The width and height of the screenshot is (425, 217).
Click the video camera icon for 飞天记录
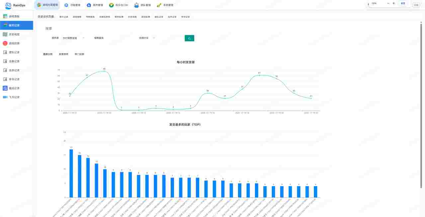(x=5, y=97)
